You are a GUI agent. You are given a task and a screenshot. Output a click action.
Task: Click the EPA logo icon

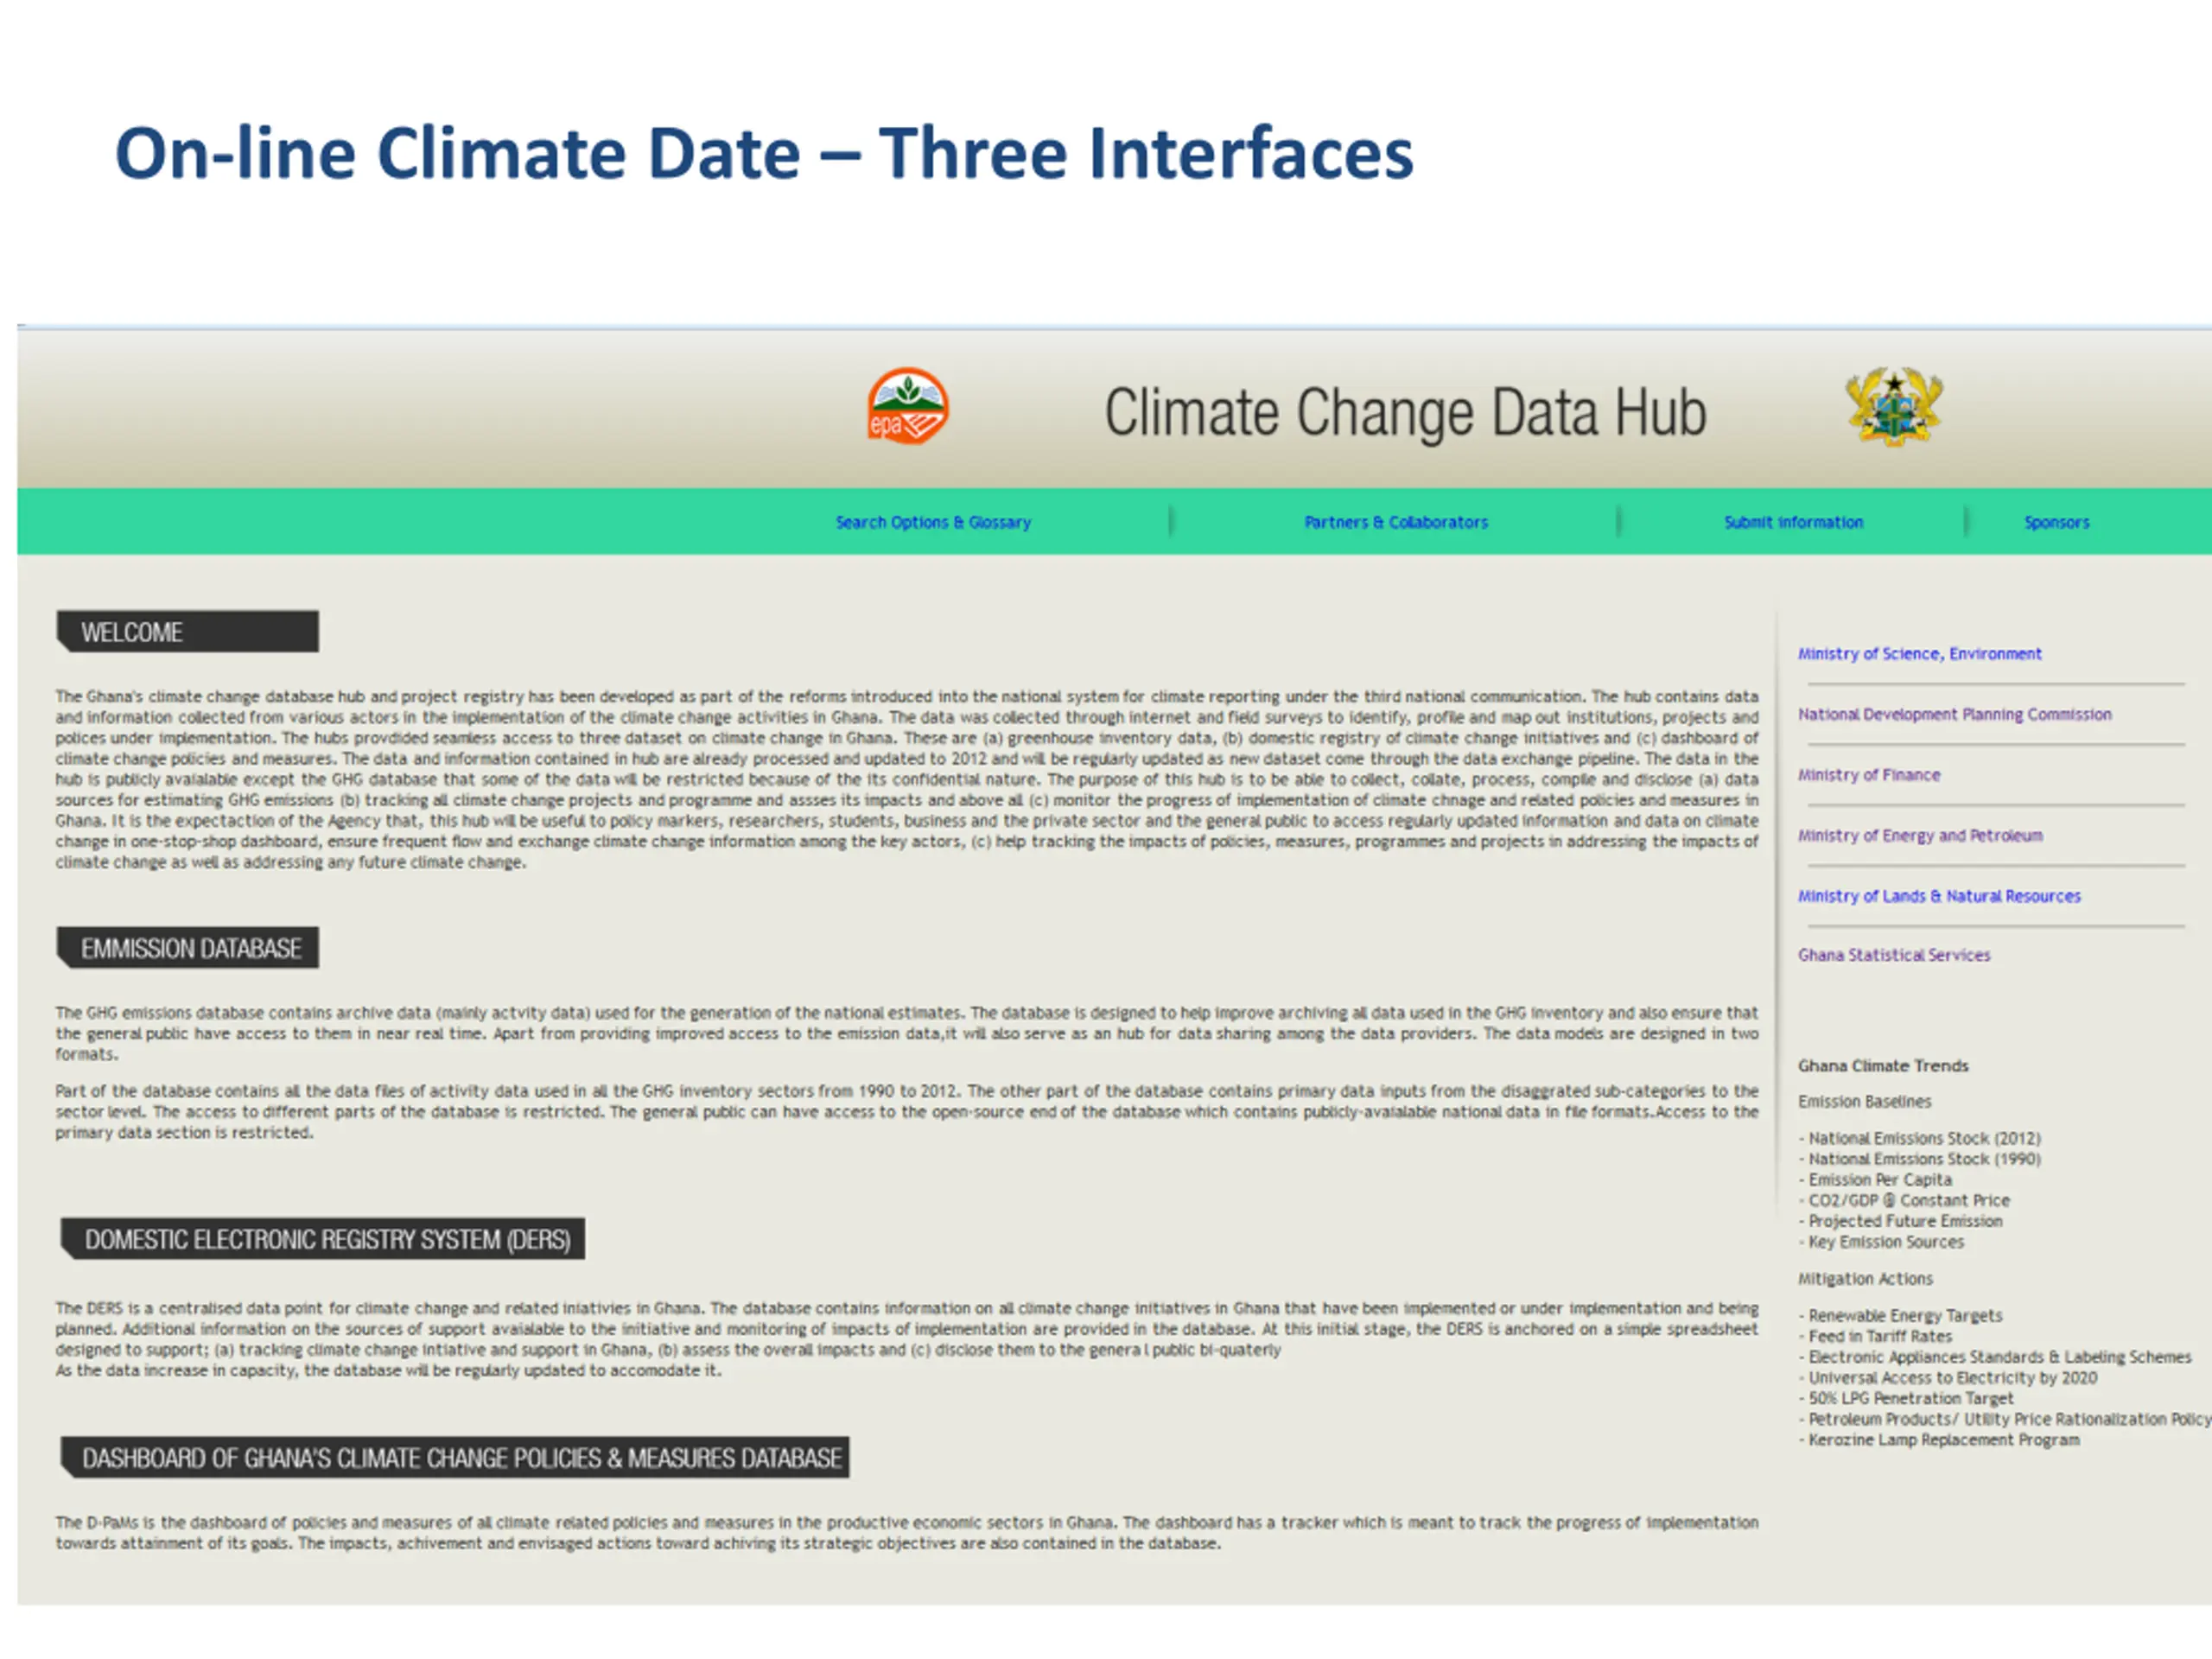(x=907, y=406)
